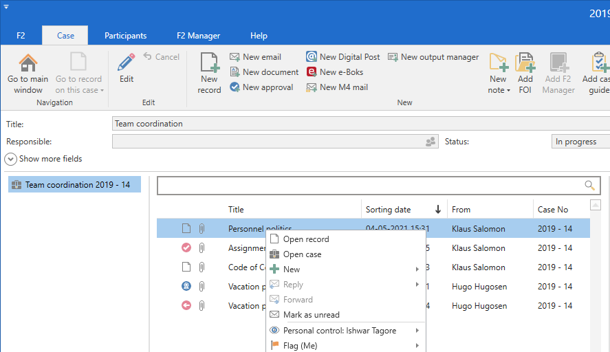Open the F2 Manager tab

198,36
